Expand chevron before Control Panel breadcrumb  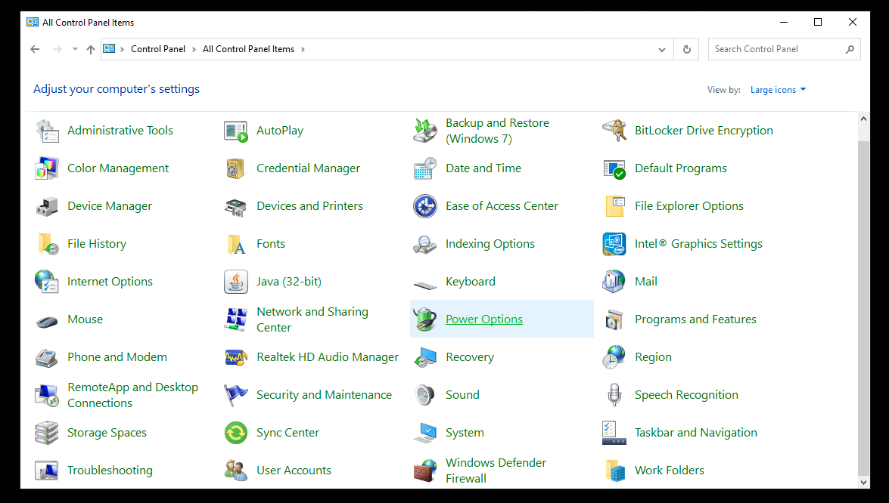click(x=122, y=49)
